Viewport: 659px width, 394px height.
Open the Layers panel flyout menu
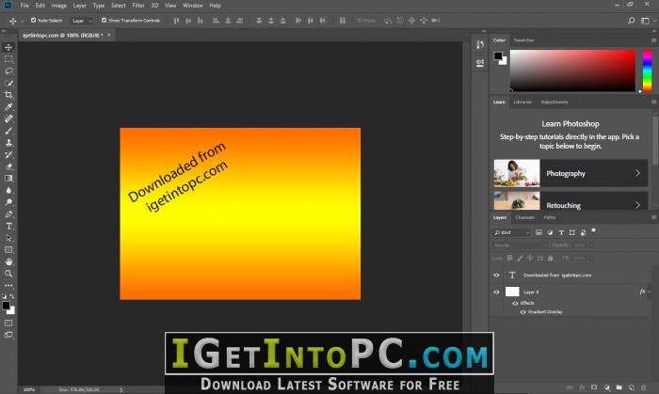pyautogui.click(x=653, y=217)
